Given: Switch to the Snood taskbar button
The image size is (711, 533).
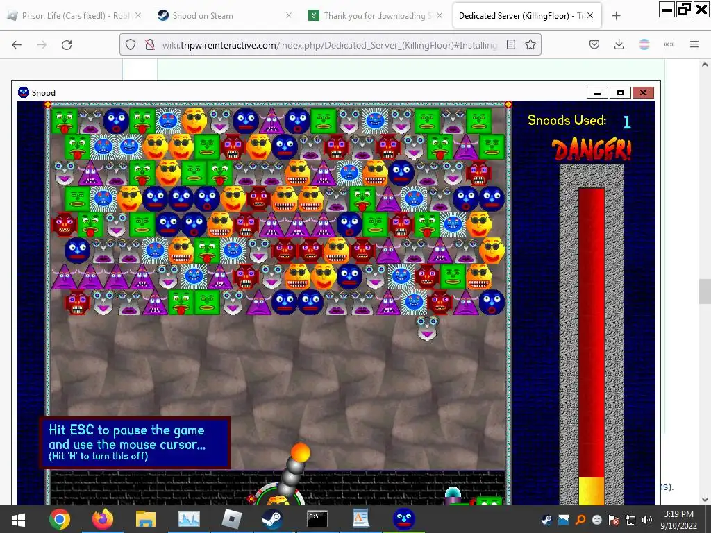Looking at the screenshot, I should (403, 519).
